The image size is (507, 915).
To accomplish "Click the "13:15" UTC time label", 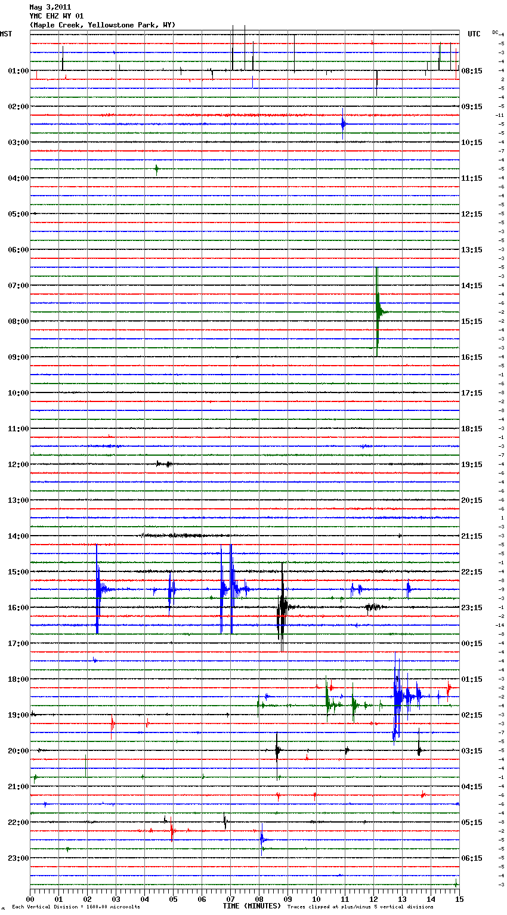I will point(472,250).
